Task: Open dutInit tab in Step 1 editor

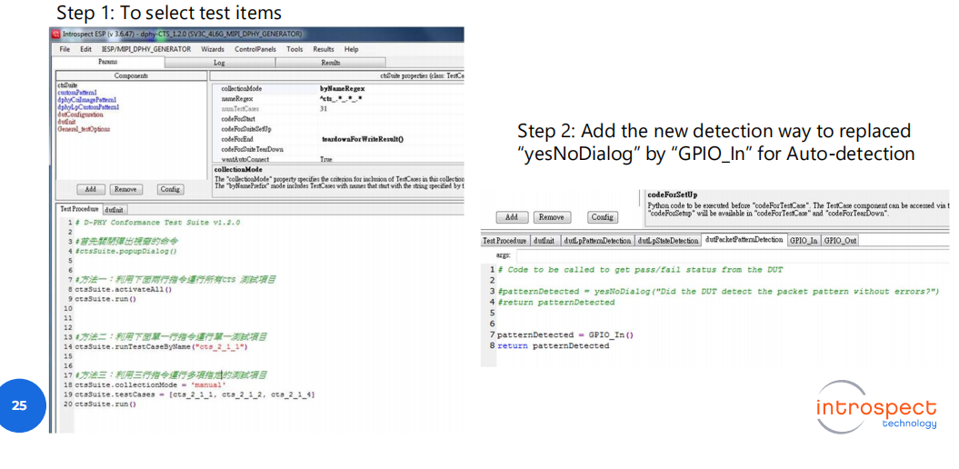Action: click(x=115, y=209)
